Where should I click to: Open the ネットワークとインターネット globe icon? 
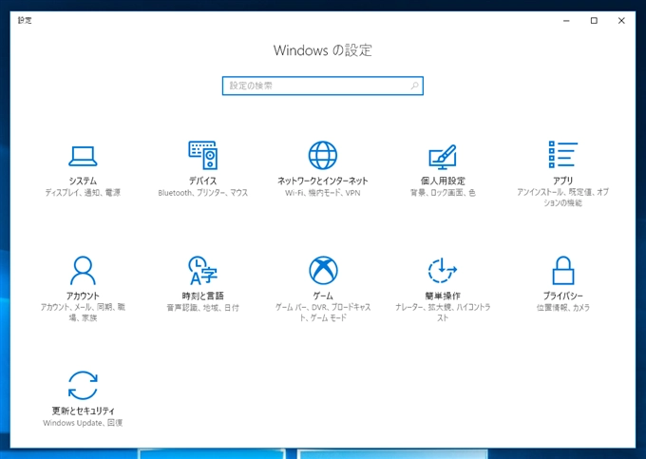323,155
